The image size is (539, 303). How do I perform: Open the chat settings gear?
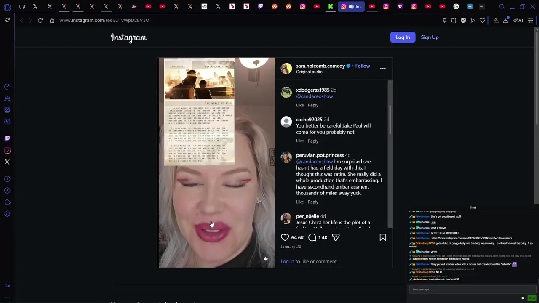(x=523, y=298)
